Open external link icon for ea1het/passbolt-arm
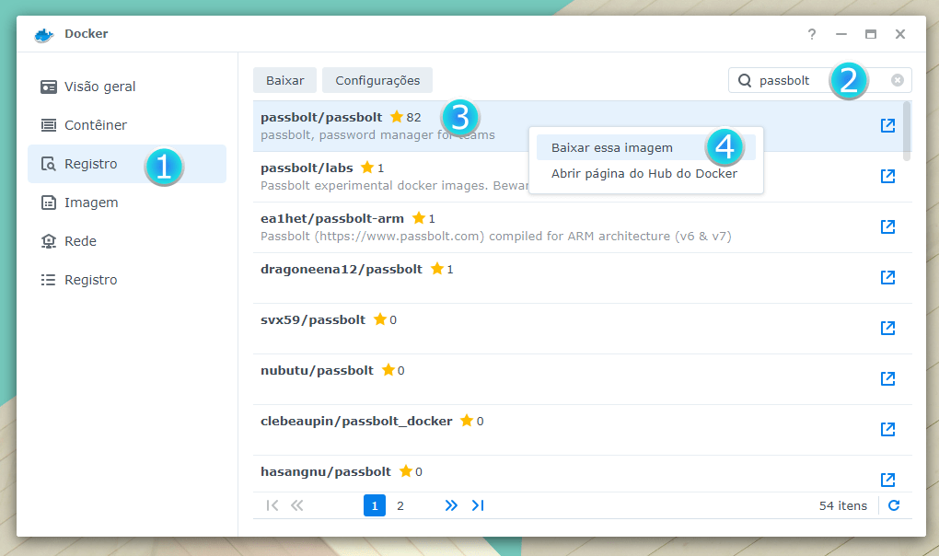 [x=887, y=226]
